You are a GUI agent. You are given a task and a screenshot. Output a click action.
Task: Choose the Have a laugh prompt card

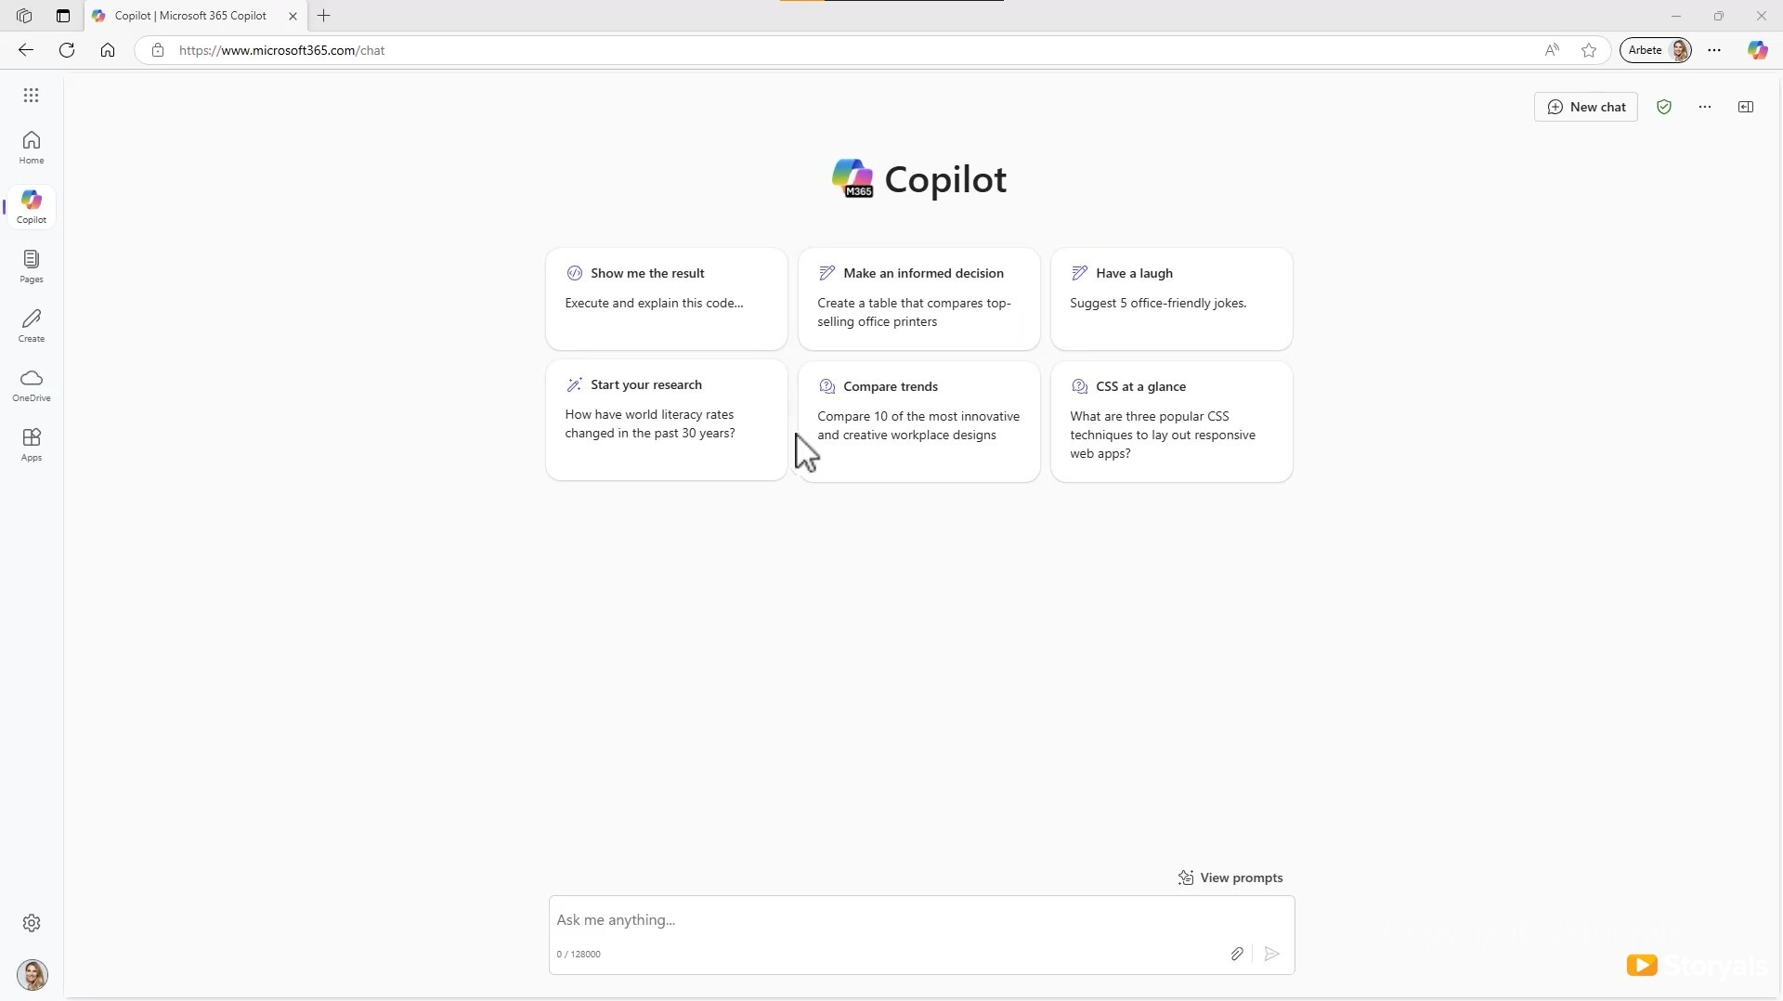click(x=1172, y=299)
